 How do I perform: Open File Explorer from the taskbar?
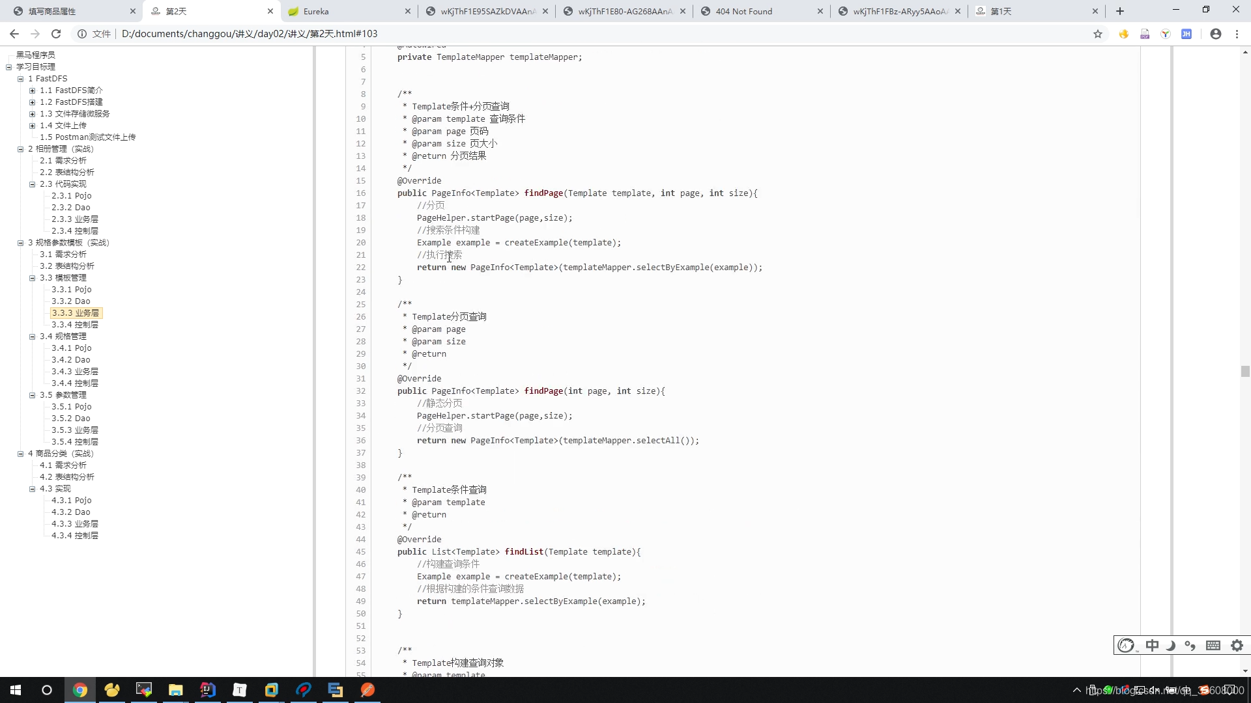176,690
